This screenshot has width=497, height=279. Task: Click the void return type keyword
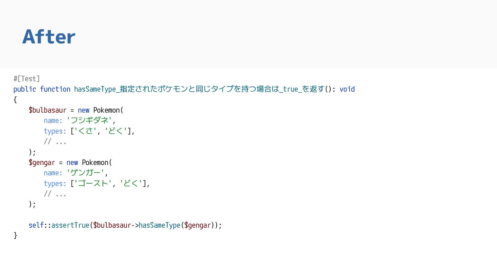pos(347,89)
